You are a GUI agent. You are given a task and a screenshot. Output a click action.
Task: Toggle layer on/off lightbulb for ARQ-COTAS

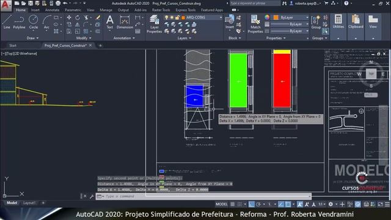click(167, 18)
